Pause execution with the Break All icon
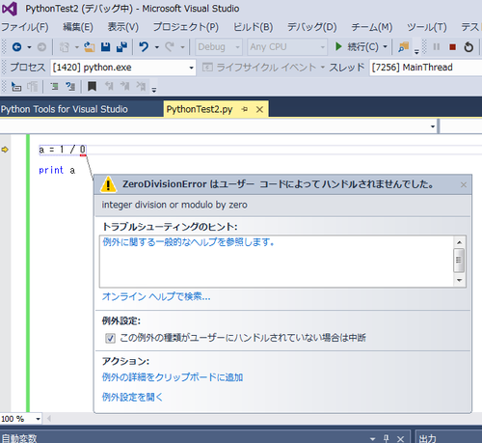Viewport: 482px width, 443px height. point(436,47)
